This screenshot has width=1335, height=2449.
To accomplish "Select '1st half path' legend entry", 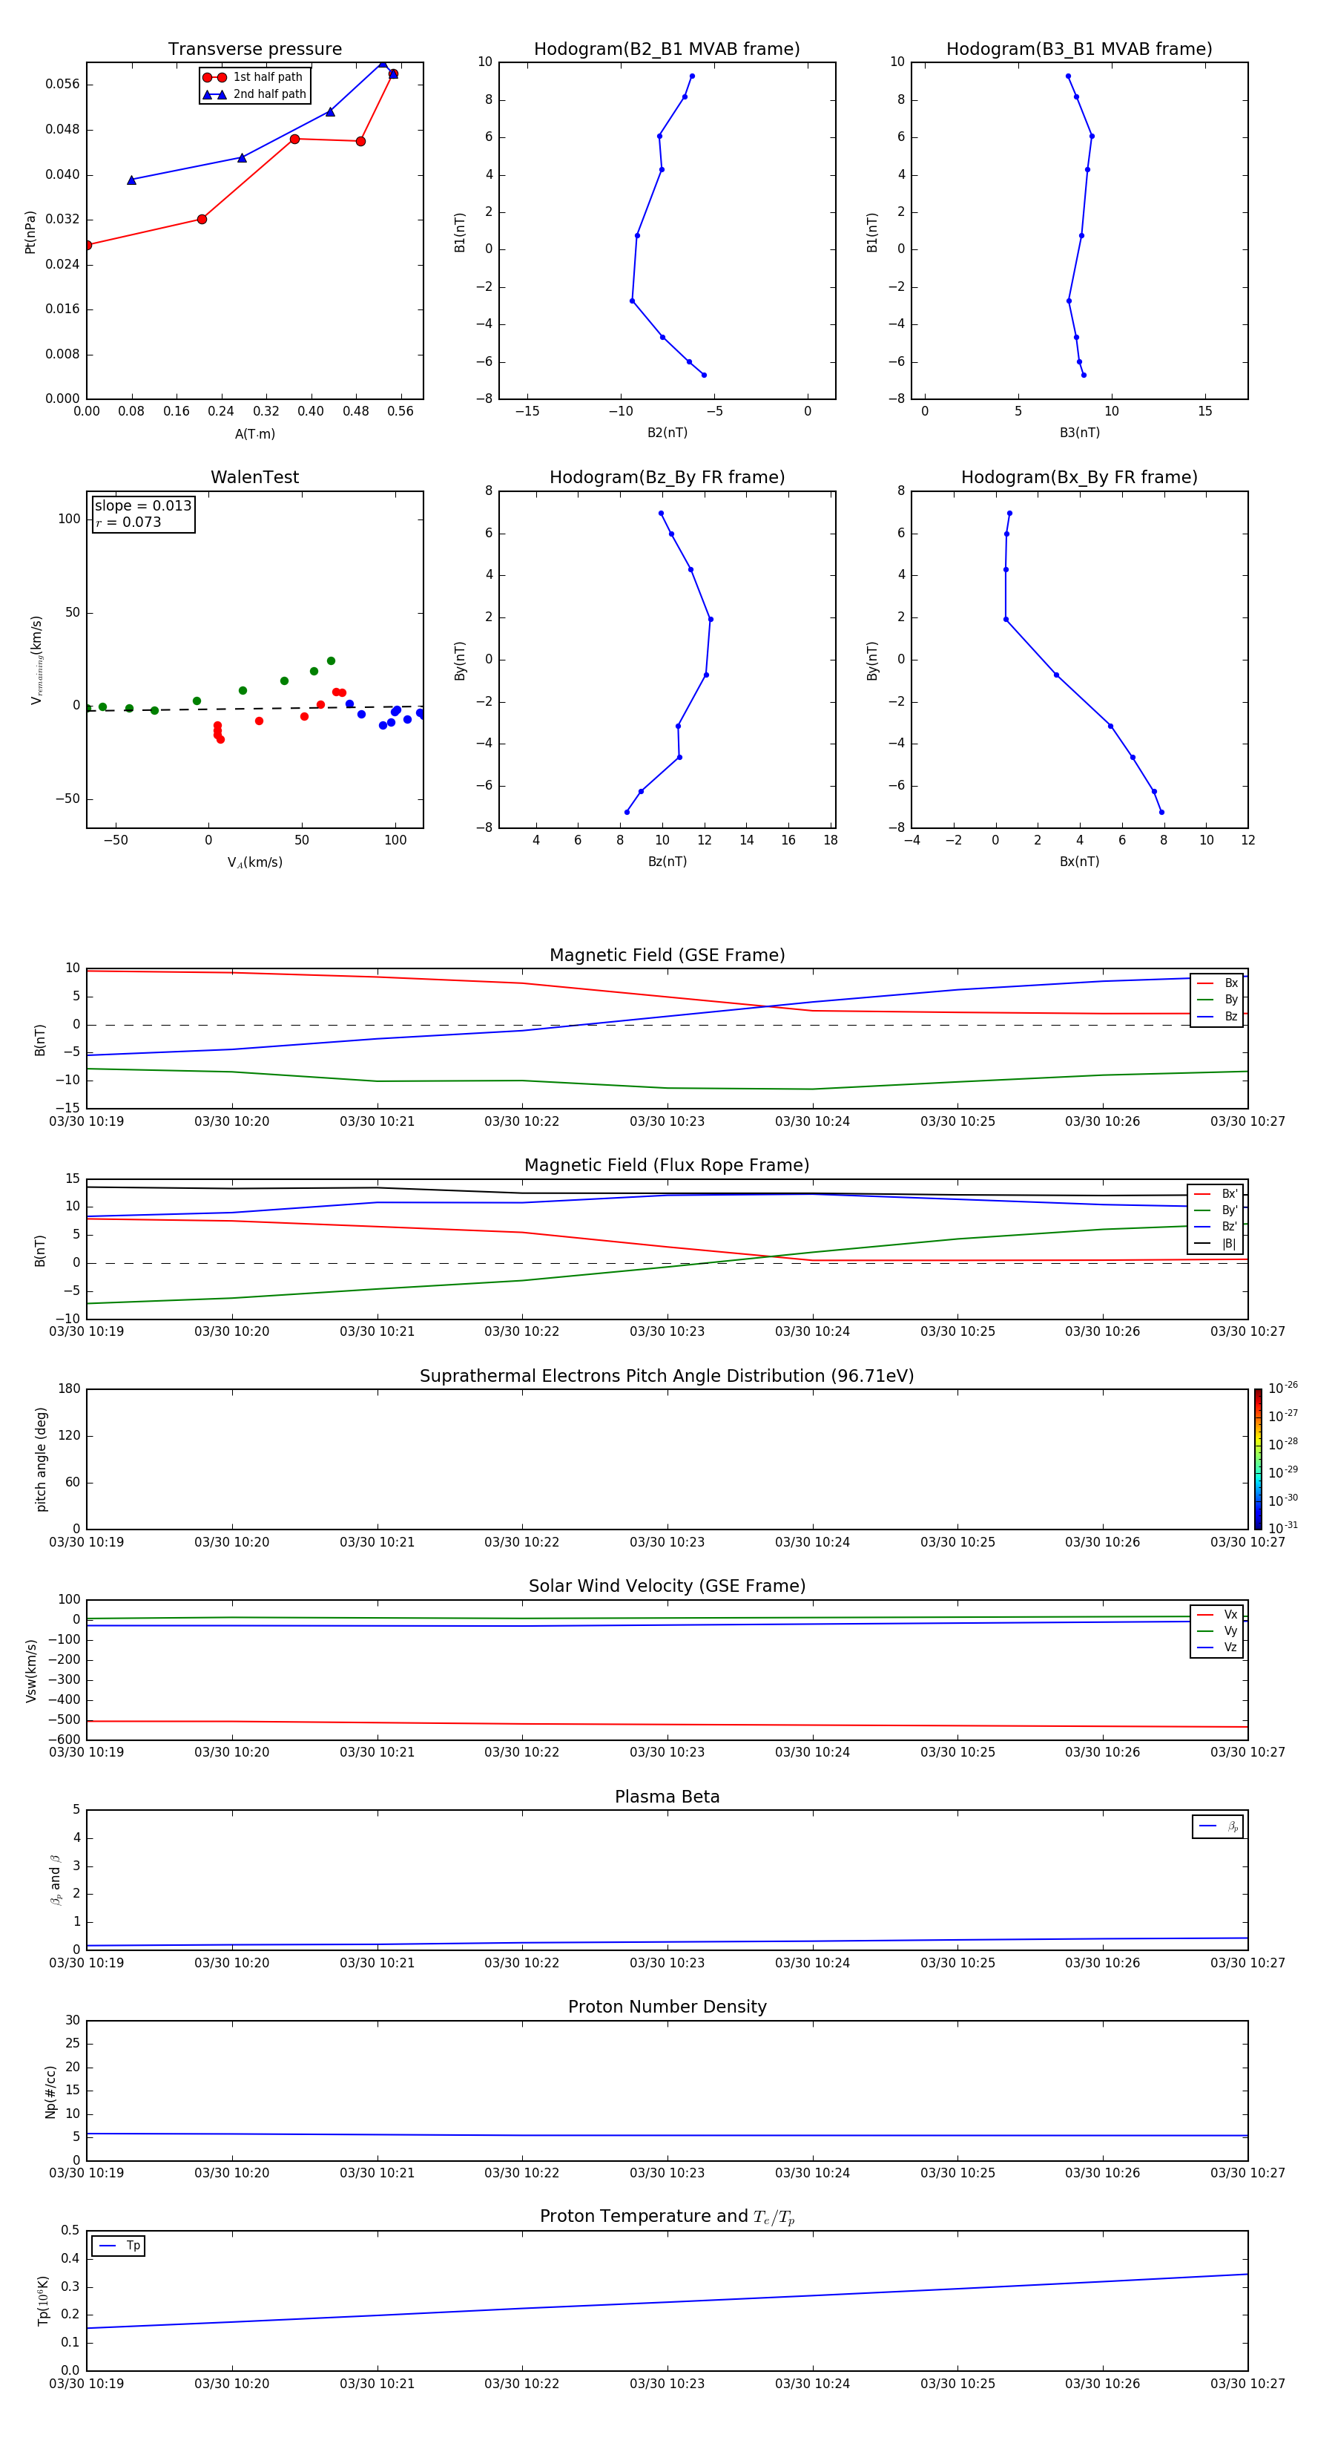I will pyautogui.click(x=254, y=77).
